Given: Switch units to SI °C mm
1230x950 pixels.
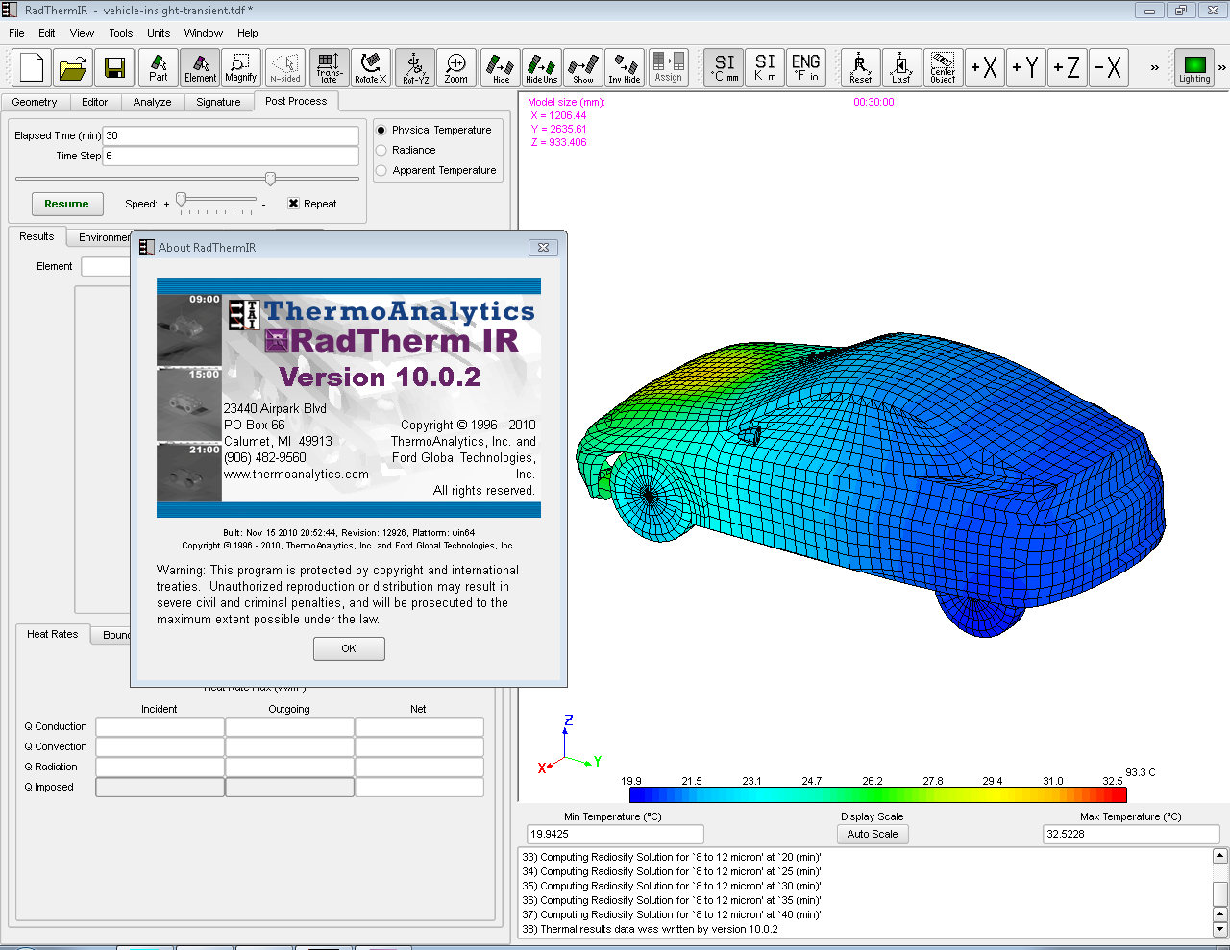Looking at the screenshot, I should [x=725, y=68].
